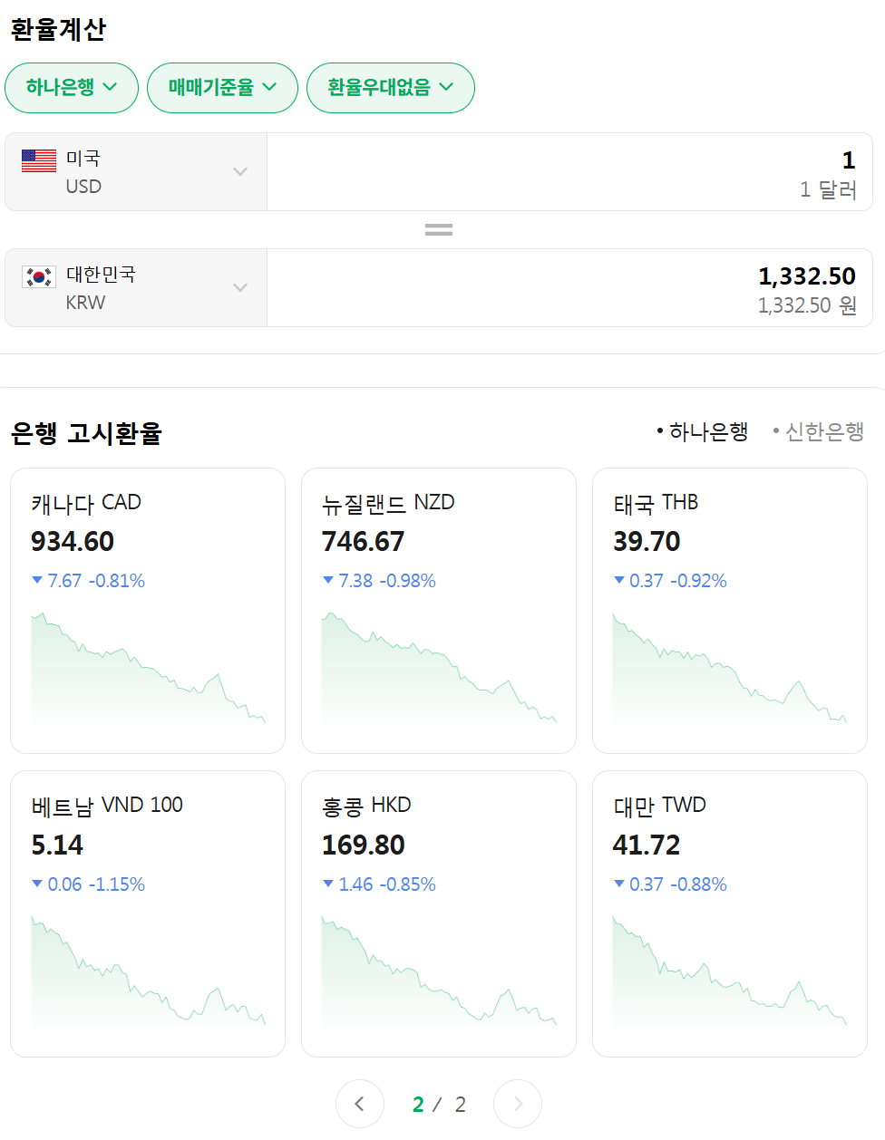Click the 태국 THB trend chart
Image resolution: width=885 pixels, height=1140 pixels.
(730, 671)
